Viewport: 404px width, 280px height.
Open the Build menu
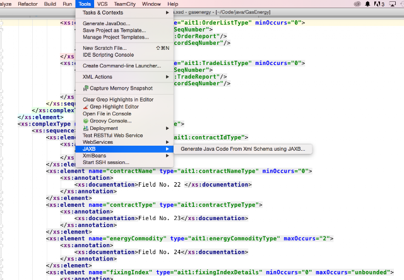[50, 4]
